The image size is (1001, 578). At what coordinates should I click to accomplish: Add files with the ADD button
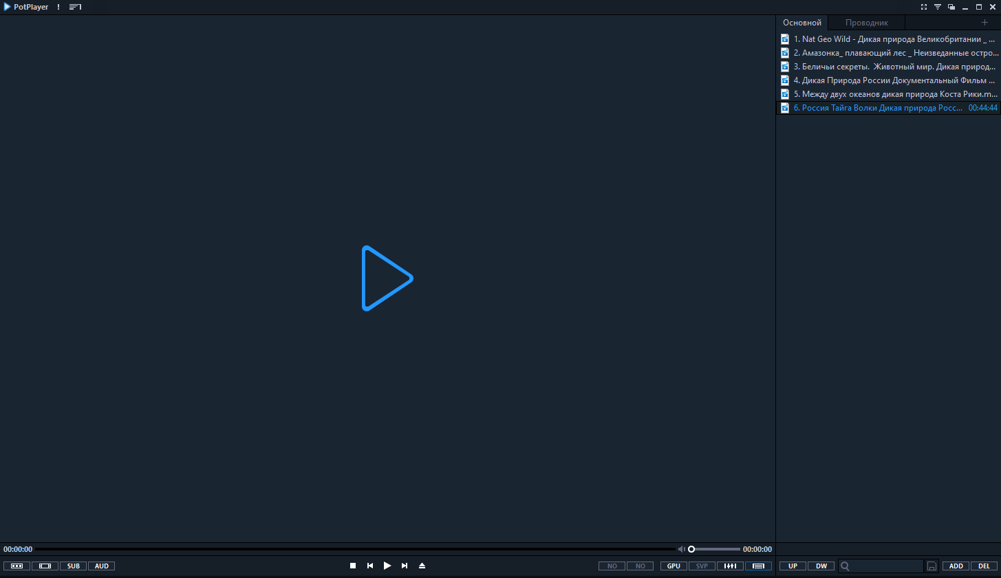point(956,566)
